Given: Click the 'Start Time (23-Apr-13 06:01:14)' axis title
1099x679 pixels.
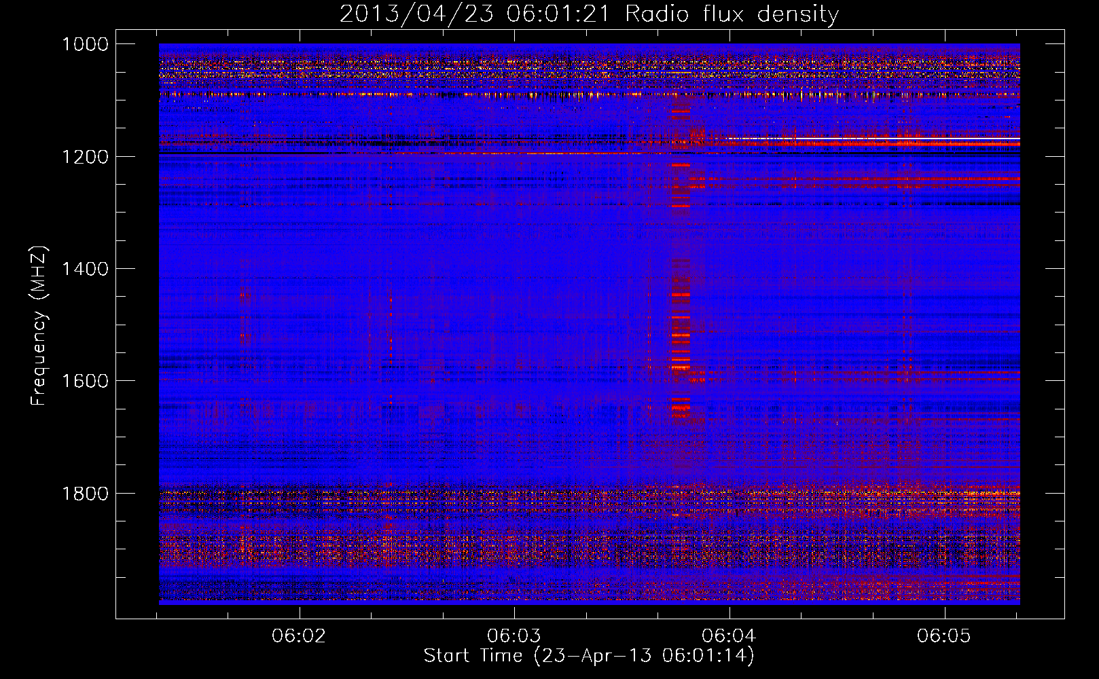Looking at the screenshot, I should point(589,656).
